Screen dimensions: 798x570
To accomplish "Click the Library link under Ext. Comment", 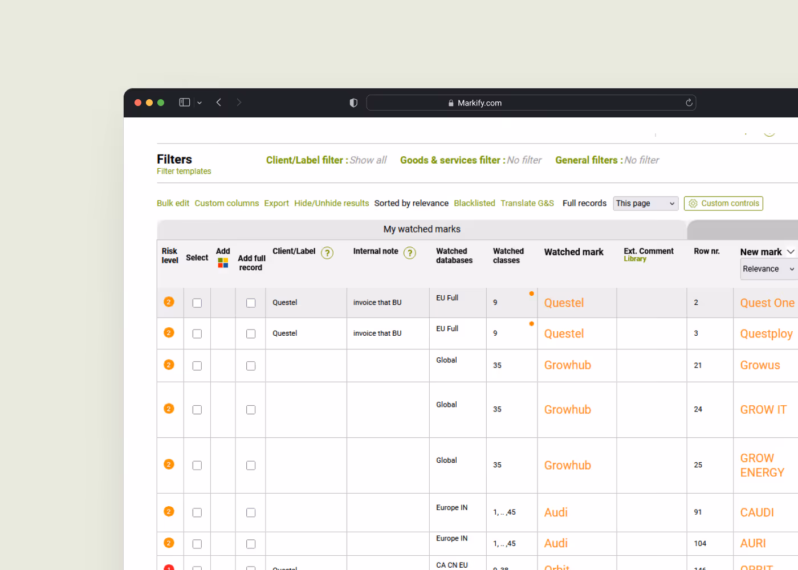I will (x=635, y=259).
